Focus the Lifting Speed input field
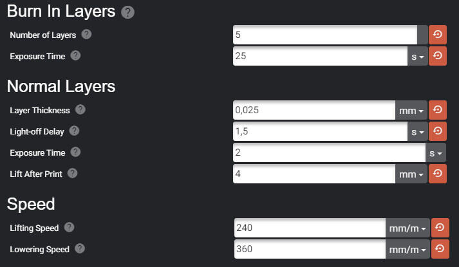Image resolution: width=459 pixels, height=267 pixels. pos(310,228)
